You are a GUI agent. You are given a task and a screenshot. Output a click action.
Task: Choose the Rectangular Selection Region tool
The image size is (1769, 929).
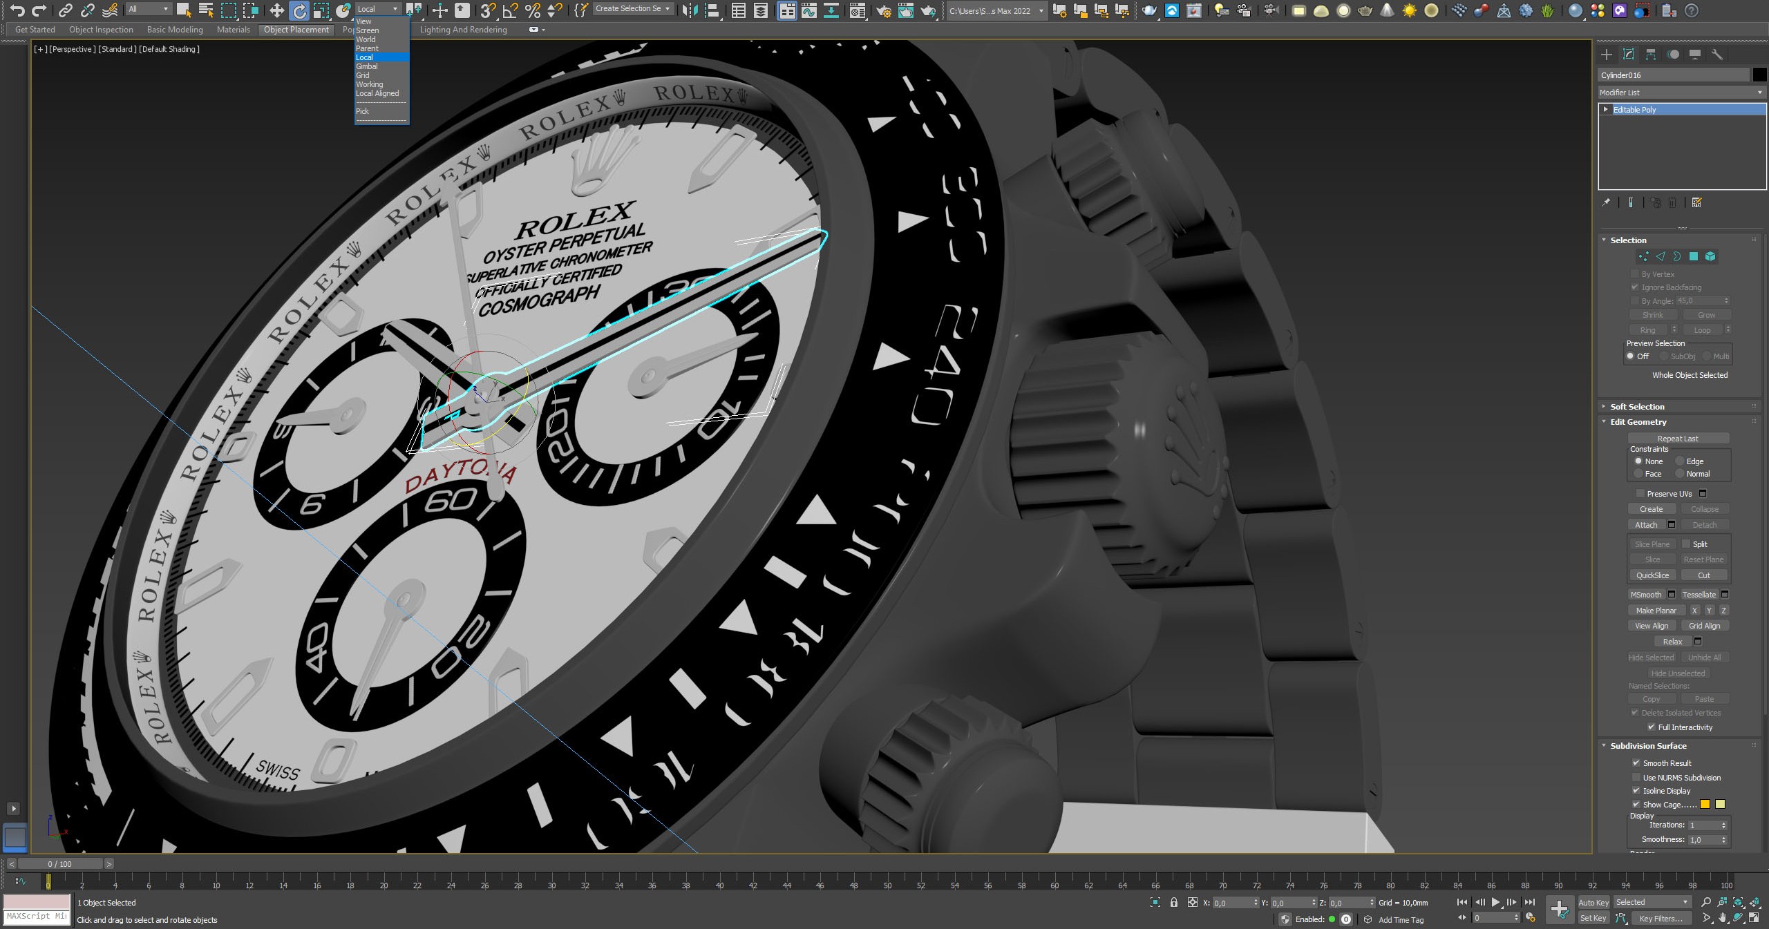(229, 10)
